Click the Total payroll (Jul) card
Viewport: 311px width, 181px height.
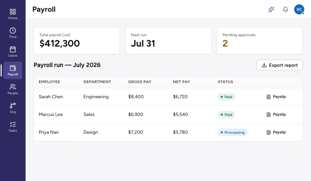tap(77, 41)
